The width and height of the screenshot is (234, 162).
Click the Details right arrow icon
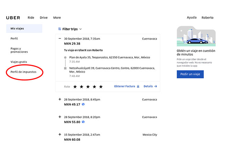156,86
